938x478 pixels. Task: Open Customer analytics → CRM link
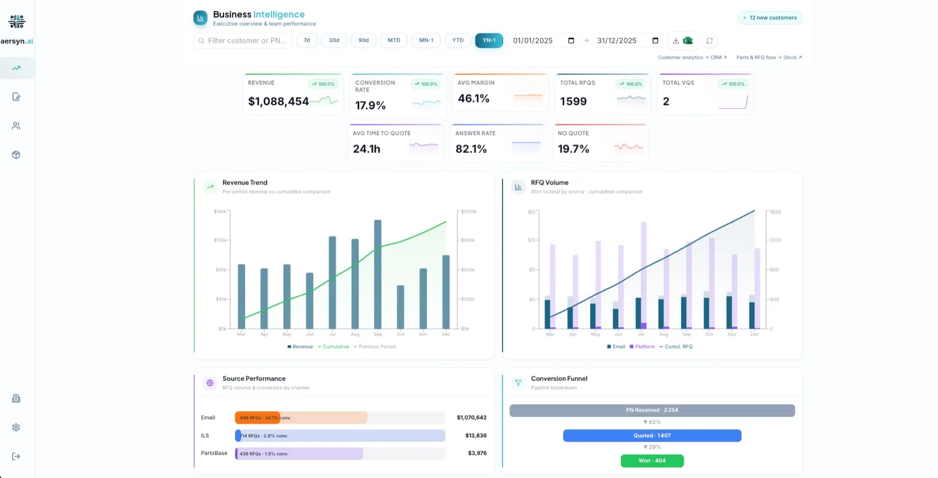pos(692,57)
